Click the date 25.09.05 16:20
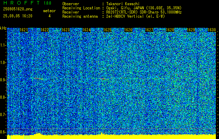The width and height of the screenshot is (219, 139). point(18,16)
